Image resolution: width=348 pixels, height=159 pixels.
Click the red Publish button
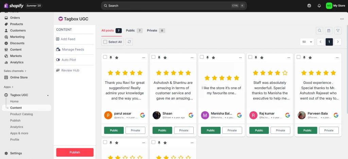75,152
